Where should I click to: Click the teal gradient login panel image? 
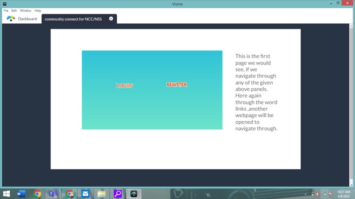click(x=152, y=90)
